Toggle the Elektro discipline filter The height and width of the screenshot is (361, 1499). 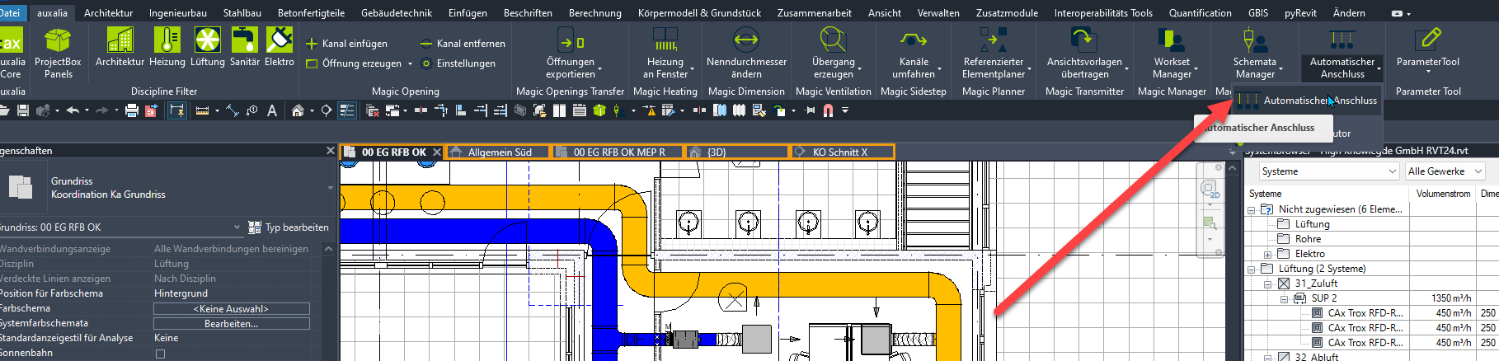click(279, 48)
